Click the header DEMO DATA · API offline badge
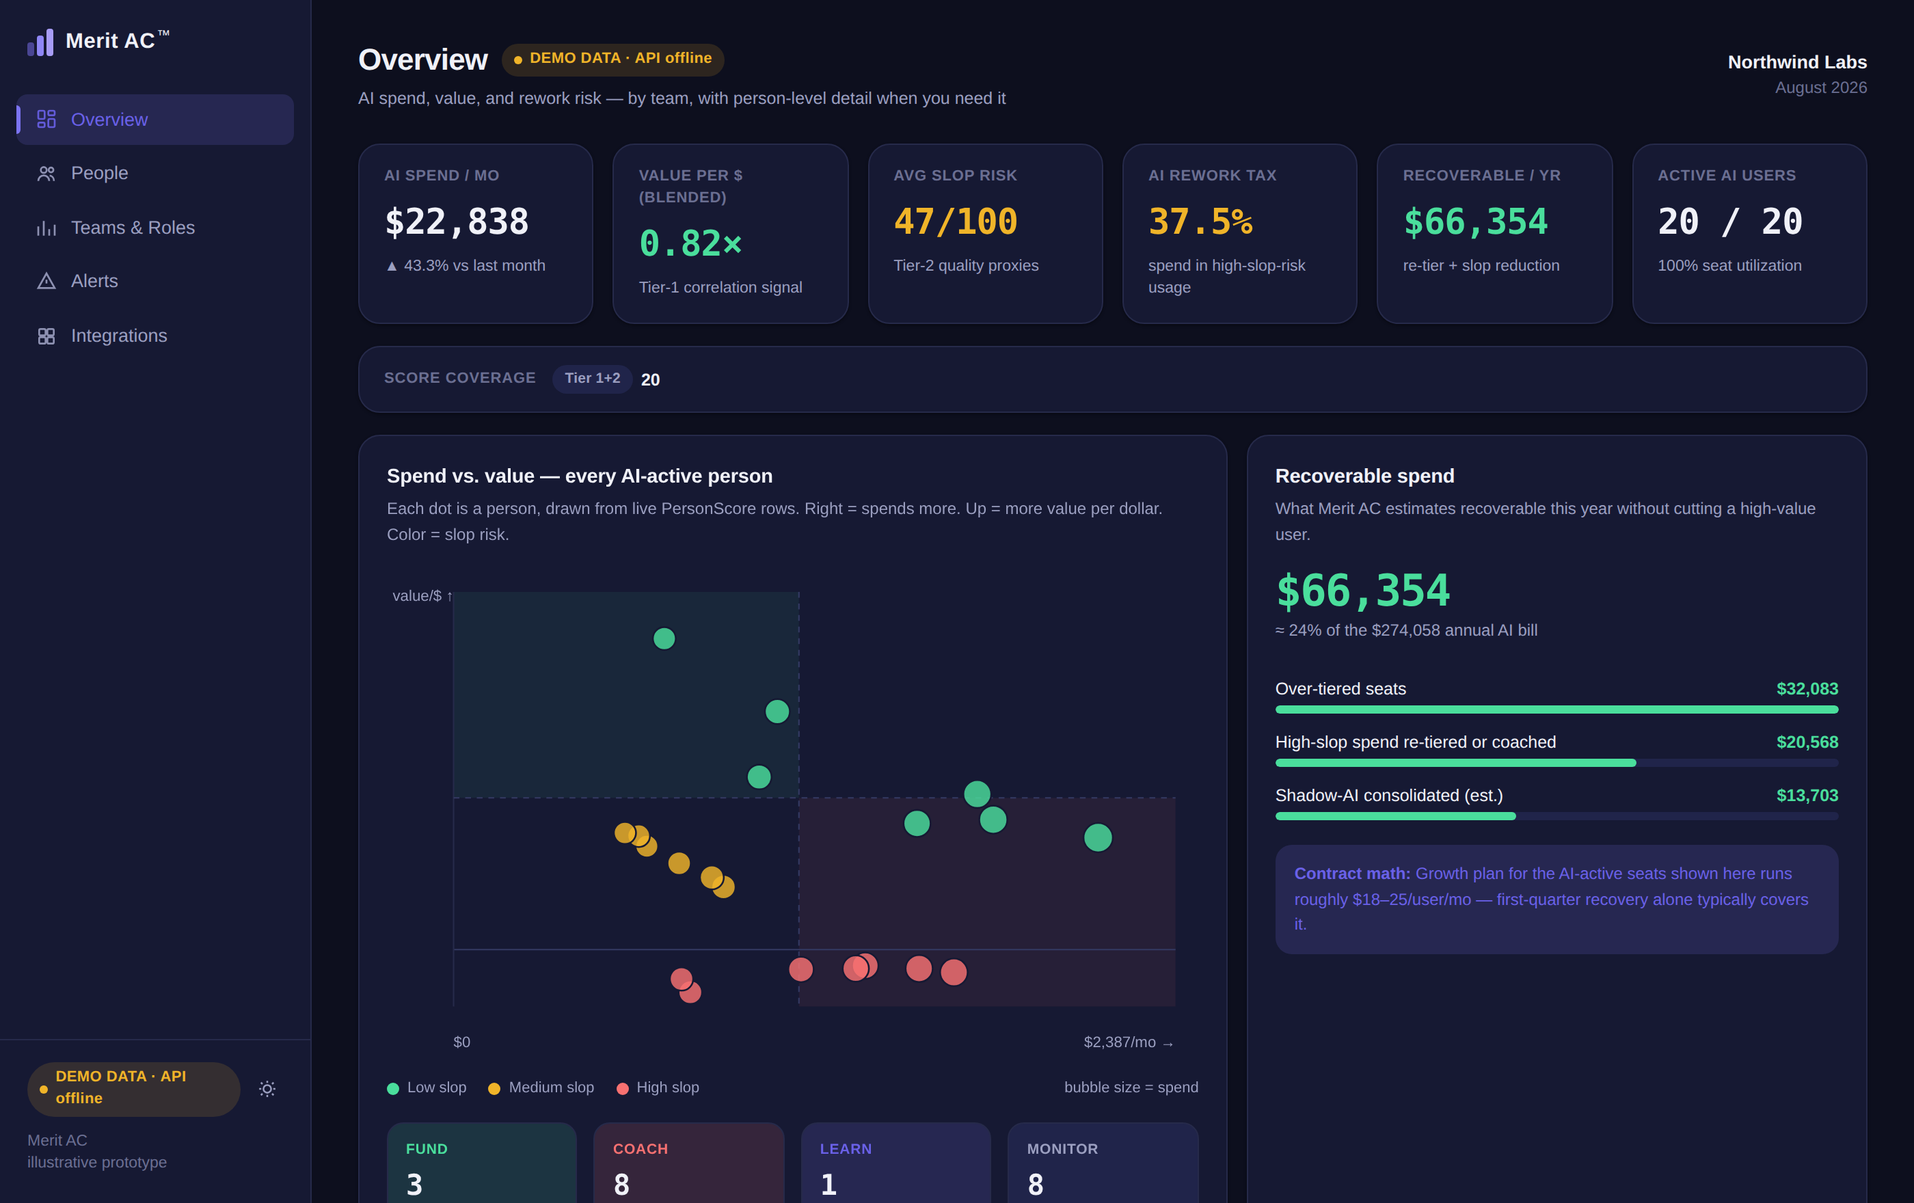Screen dimensions: 1914x1203 612,59
